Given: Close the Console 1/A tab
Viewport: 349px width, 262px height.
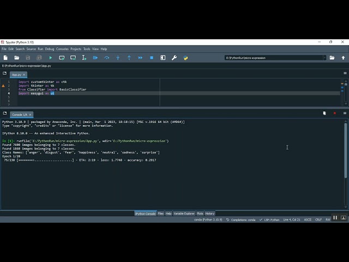Looking at the screenshot, I should (x=31, y=115).
